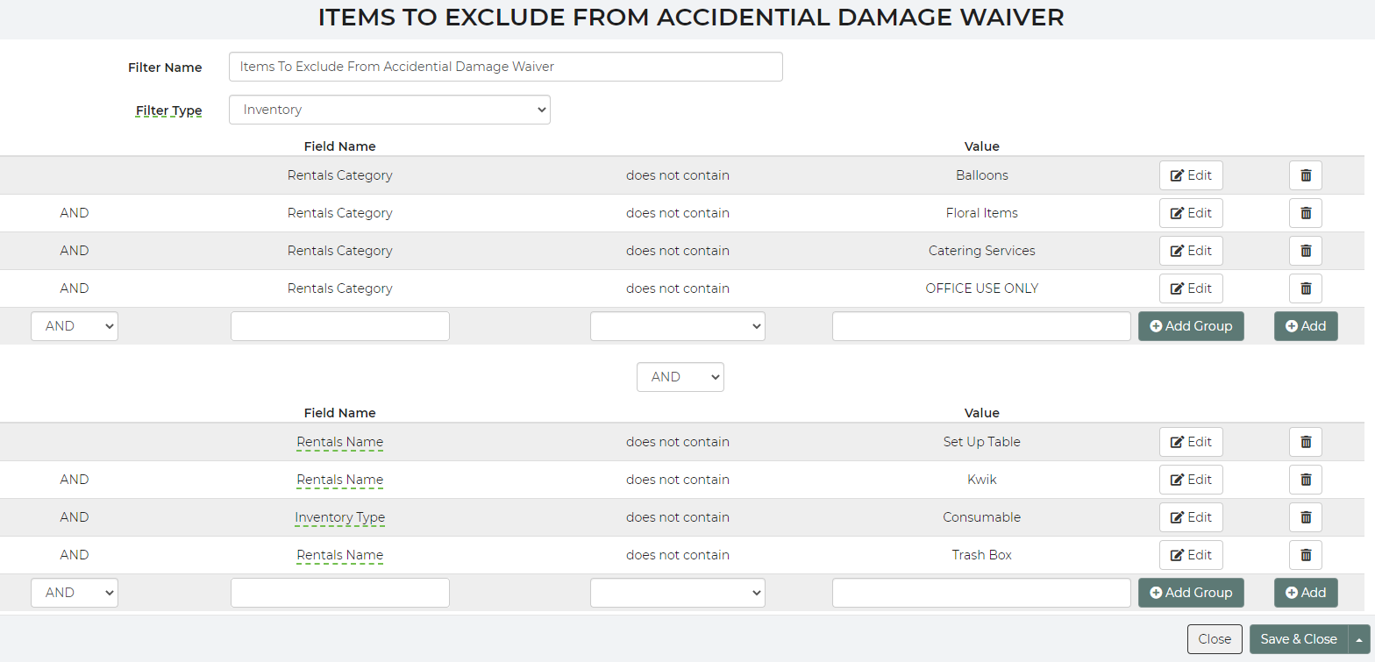Viewport: 1375px width, 662px height.
Task: Click Add in the first group
Action: click(x=1306, y=326)
